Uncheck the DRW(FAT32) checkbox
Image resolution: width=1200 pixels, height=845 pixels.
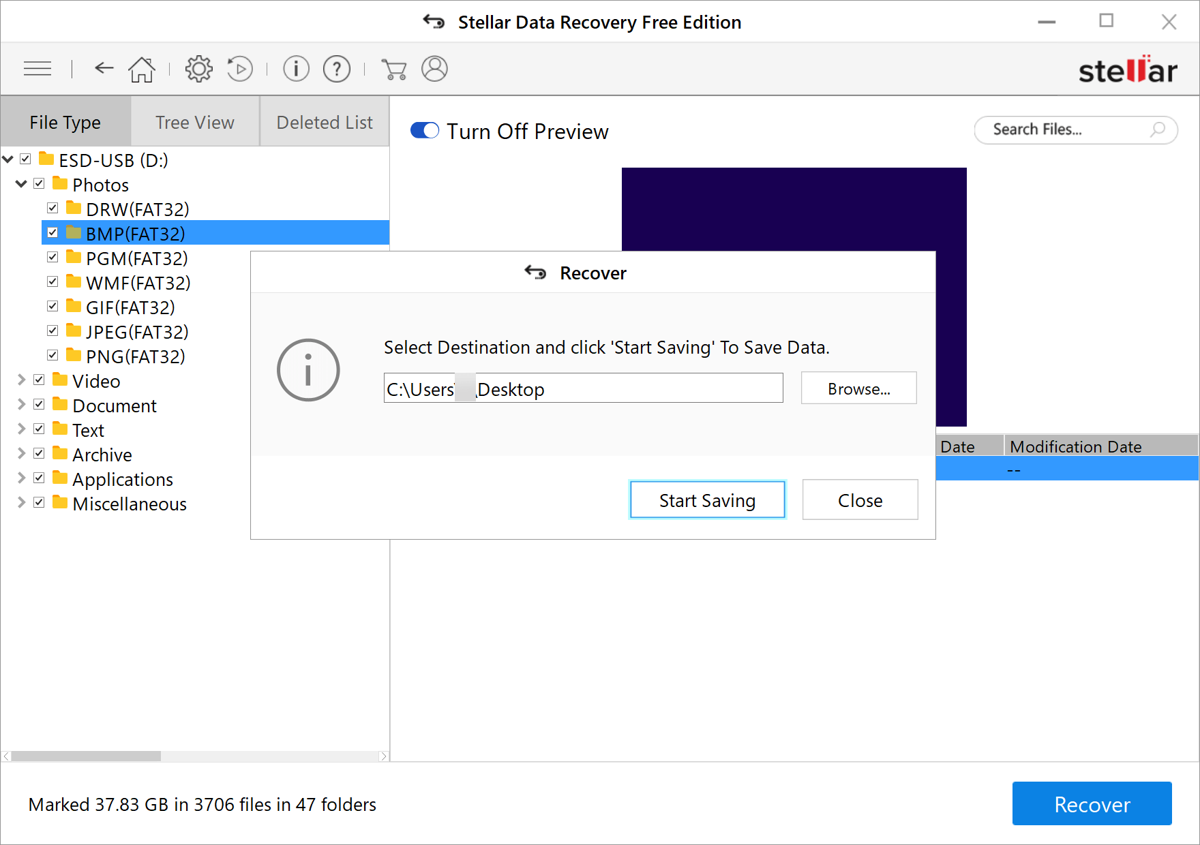52,208
